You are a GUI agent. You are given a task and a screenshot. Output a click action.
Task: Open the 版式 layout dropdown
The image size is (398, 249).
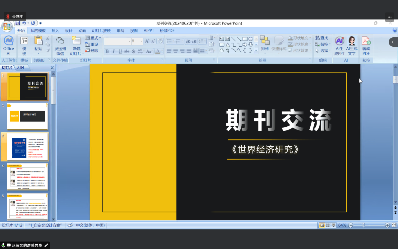tap(93, 38)
